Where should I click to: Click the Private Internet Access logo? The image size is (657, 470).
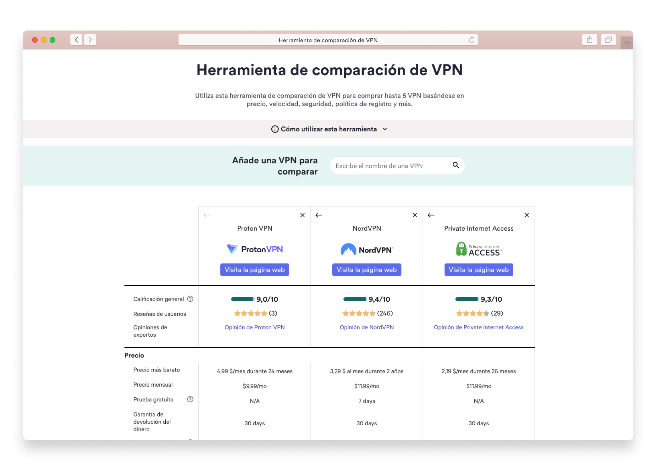[478, 249]
